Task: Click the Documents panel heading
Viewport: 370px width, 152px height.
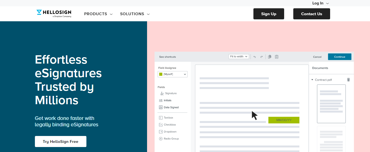Action: coord(320,68)
